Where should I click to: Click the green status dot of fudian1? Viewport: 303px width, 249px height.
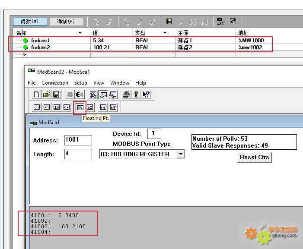pyautogui.click(x=26, y=40)
